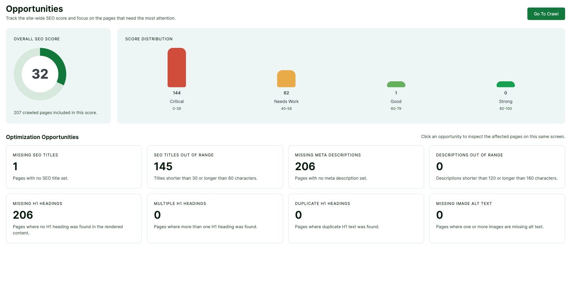This screenshot has height=301, width=571.
Task: Click the Optimization Opportunities section heading
Action: tap(42, 137)
